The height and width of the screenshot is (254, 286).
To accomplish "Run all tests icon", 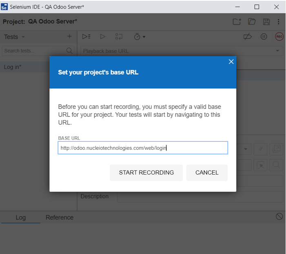I will (86, 37).
